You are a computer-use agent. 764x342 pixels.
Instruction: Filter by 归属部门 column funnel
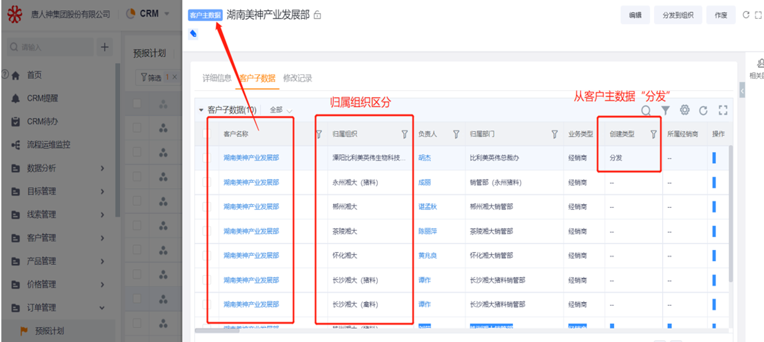(x=555, y=134)
